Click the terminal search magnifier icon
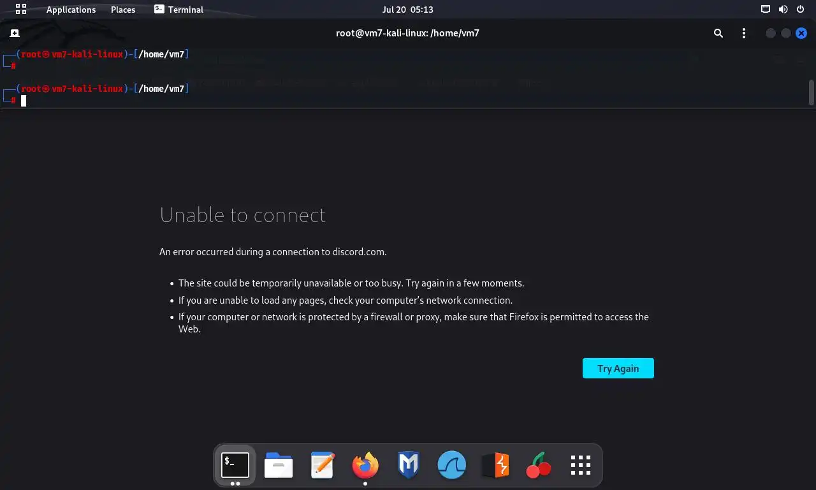 coord(718,33)
